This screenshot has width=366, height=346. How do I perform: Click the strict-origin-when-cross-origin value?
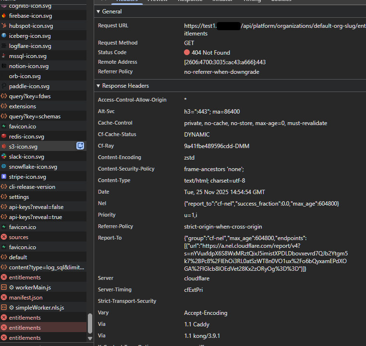click(x=223, y=227)
